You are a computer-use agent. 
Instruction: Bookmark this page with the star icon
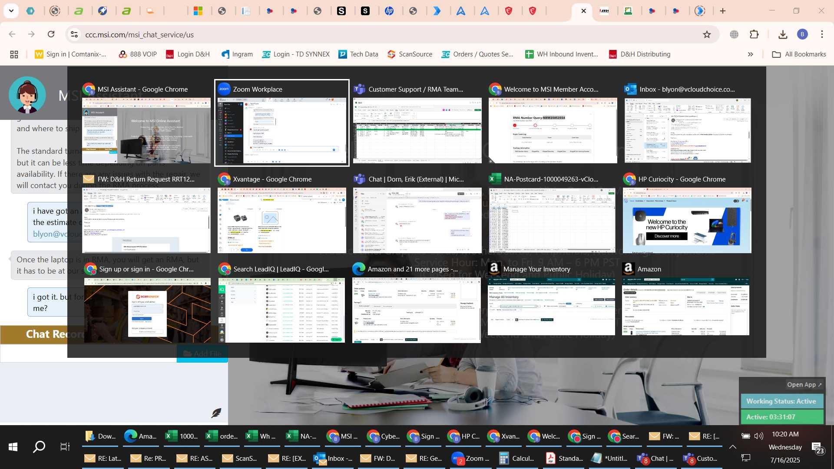coord(707,34)
